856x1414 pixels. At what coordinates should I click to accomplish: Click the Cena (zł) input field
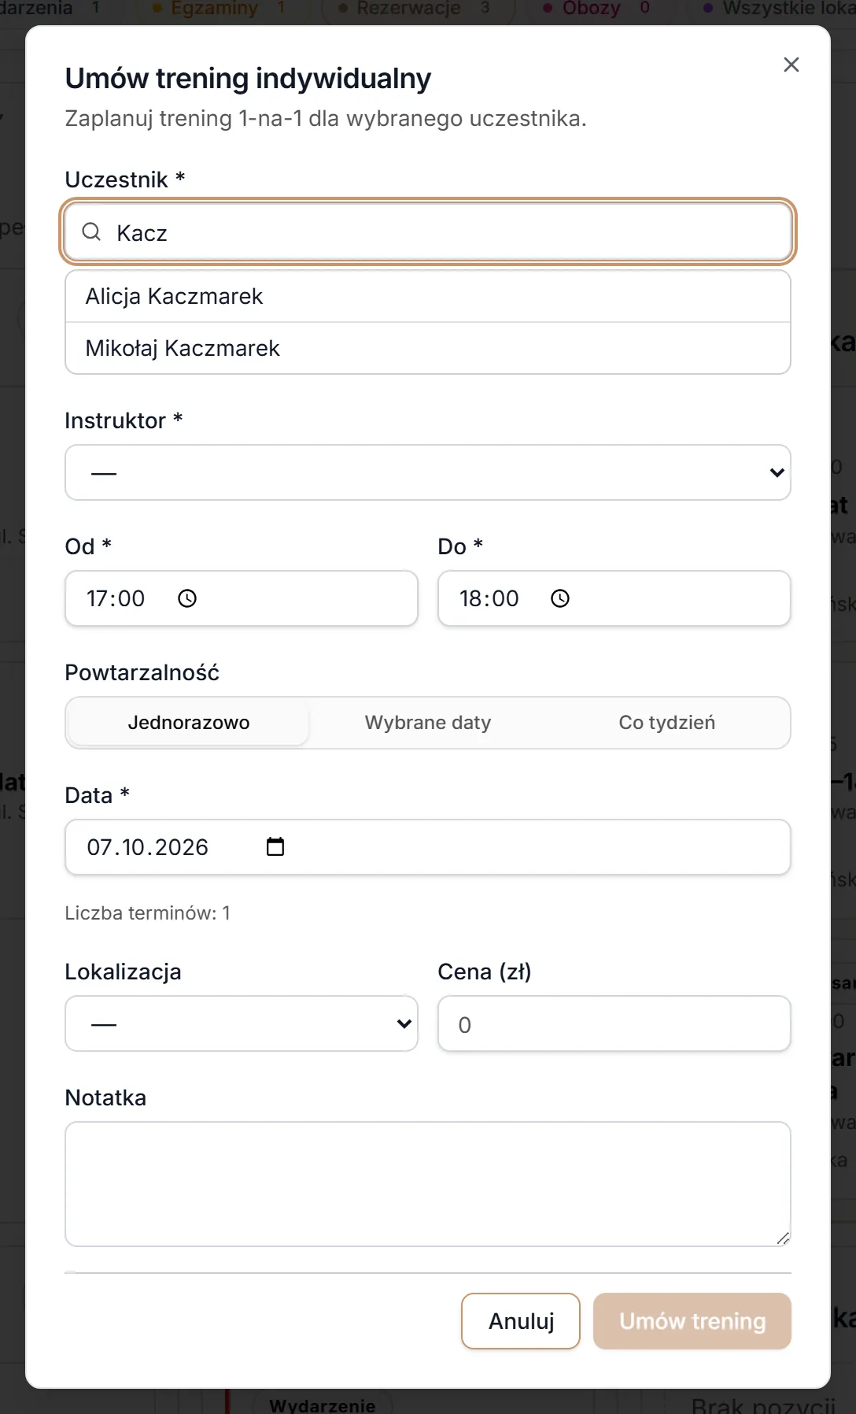click(614, 1023)
